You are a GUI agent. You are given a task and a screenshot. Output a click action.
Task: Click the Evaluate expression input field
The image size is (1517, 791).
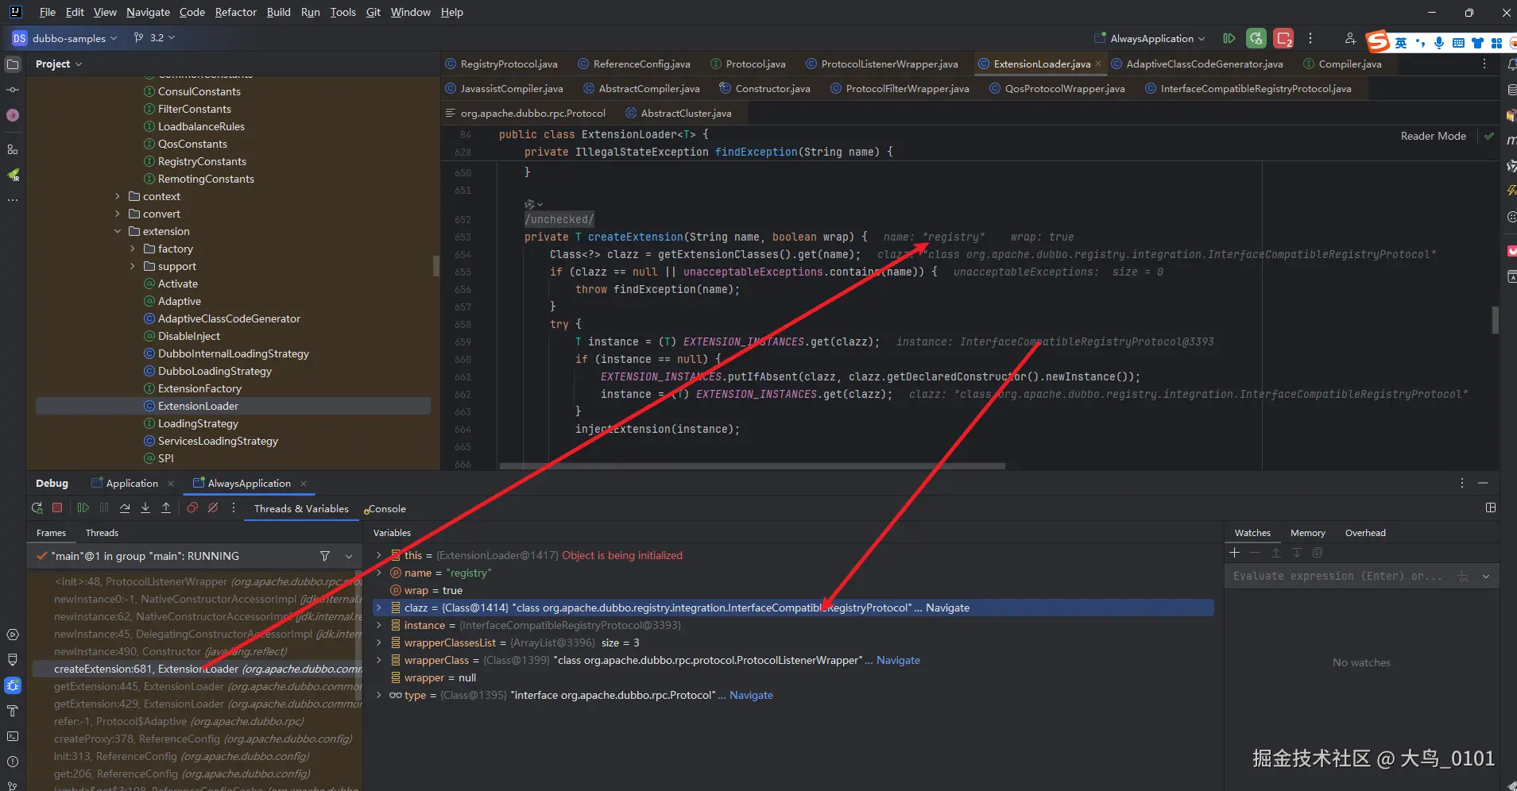1337,576
